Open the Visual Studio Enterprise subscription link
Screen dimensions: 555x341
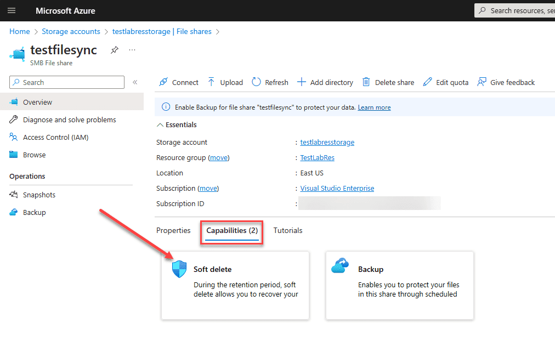click(337, 188)
